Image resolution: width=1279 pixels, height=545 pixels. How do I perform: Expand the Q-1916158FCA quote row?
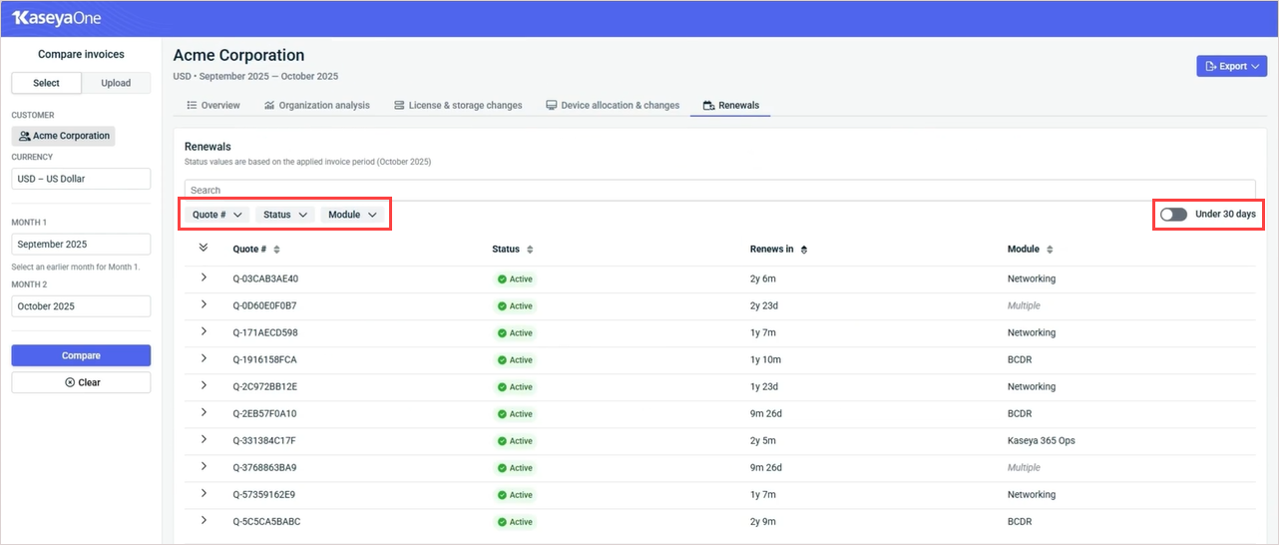[204, 357]
